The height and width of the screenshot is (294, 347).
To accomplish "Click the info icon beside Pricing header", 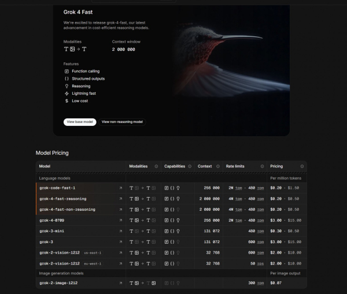I will point(301,166).
